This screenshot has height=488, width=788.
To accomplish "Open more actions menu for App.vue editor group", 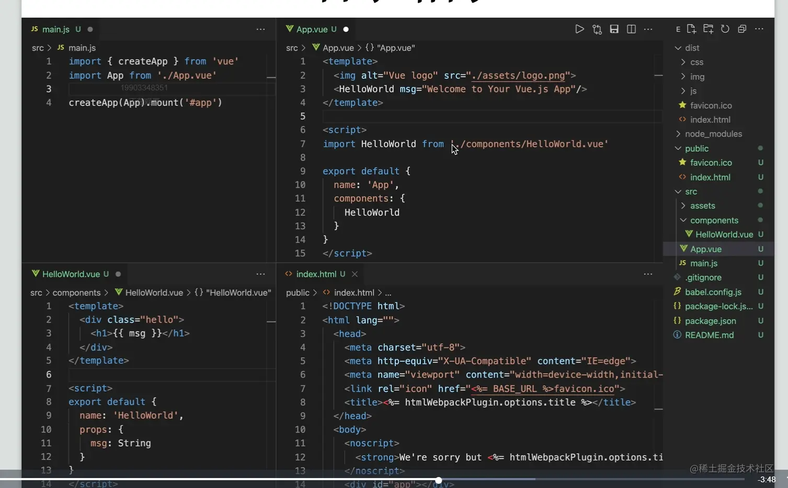I will [x=648, y=29].
